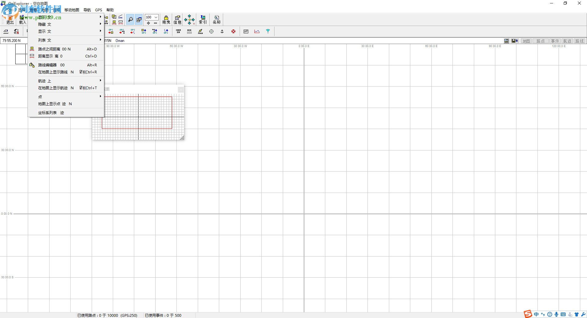Open the 导航 menu
This screenshot has width=587, height=318.
click(87, 10)
